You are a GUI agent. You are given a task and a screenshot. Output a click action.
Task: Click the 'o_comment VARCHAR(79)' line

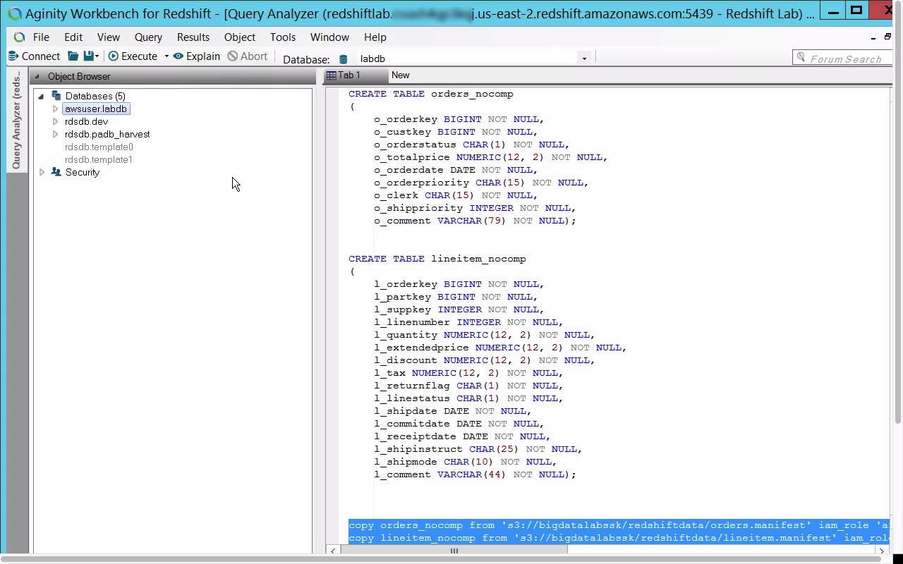click(475, 221)
